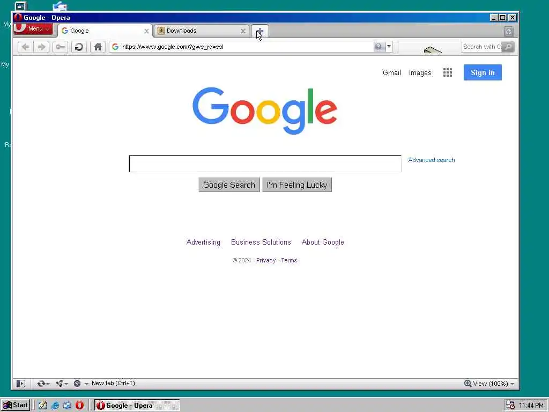Close the Google tab
549x412 pixels.
(146, 31)
